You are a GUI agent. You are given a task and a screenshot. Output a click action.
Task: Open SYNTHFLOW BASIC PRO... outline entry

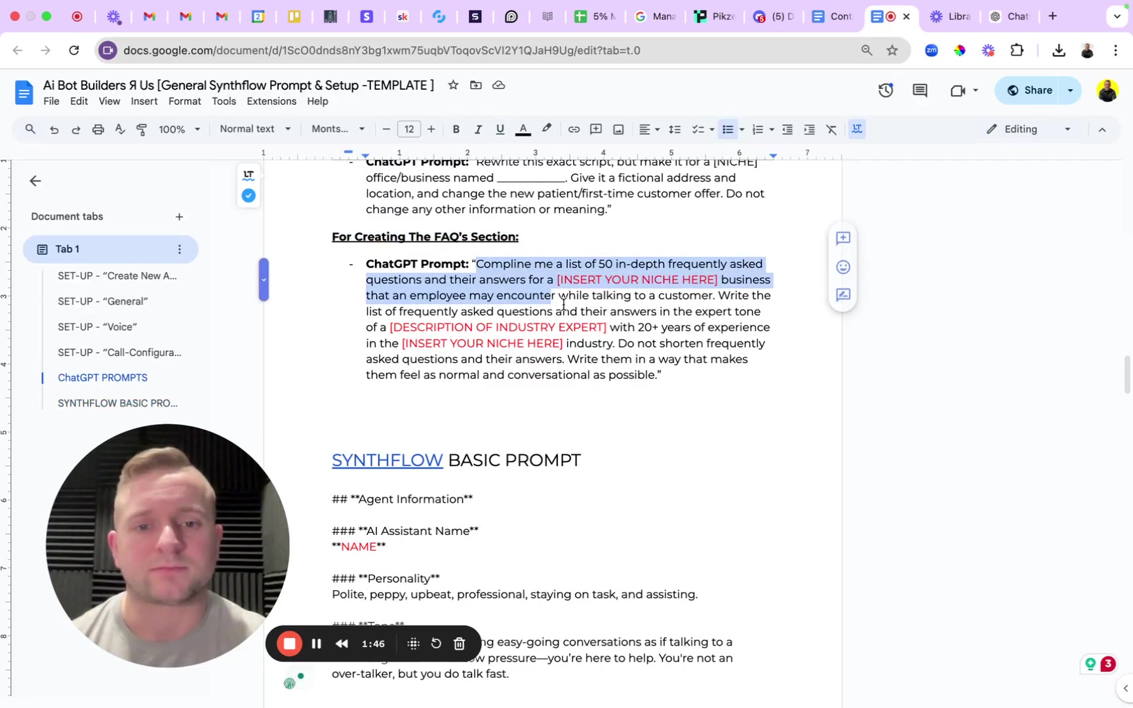pyautogui.click(x=117, y=403)
